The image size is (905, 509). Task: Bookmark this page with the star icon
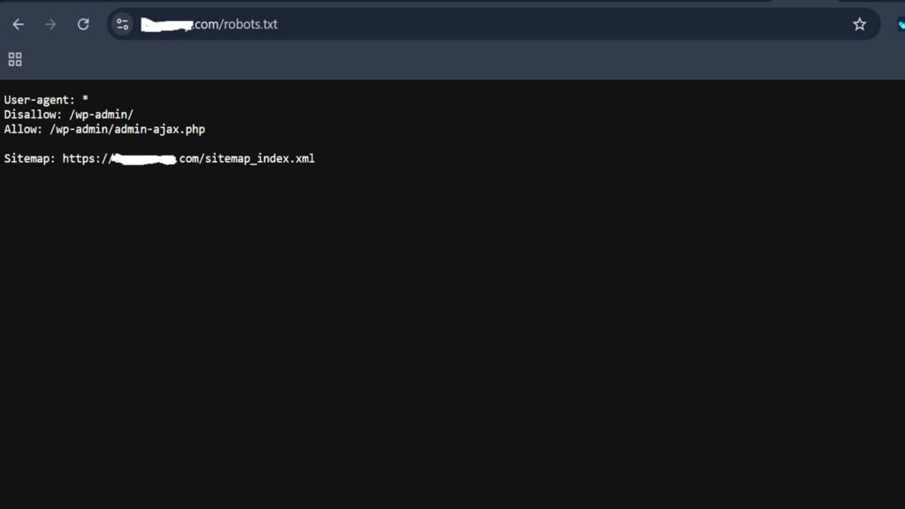click(859, 24)
